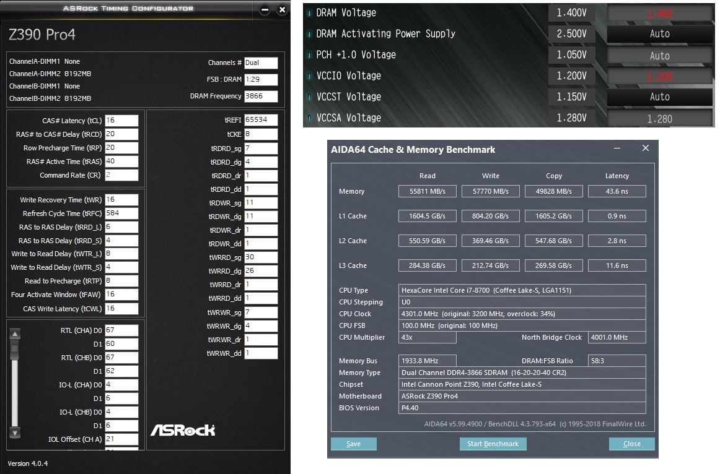The width and height of the screenshot is (720, 474).
Task: Save the AIDA64 benchmark results
Action: click(354, 444)
